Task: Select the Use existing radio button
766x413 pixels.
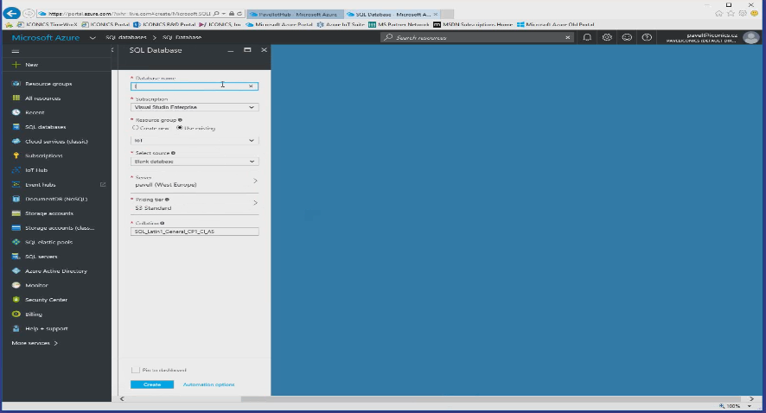Action: 179,128
